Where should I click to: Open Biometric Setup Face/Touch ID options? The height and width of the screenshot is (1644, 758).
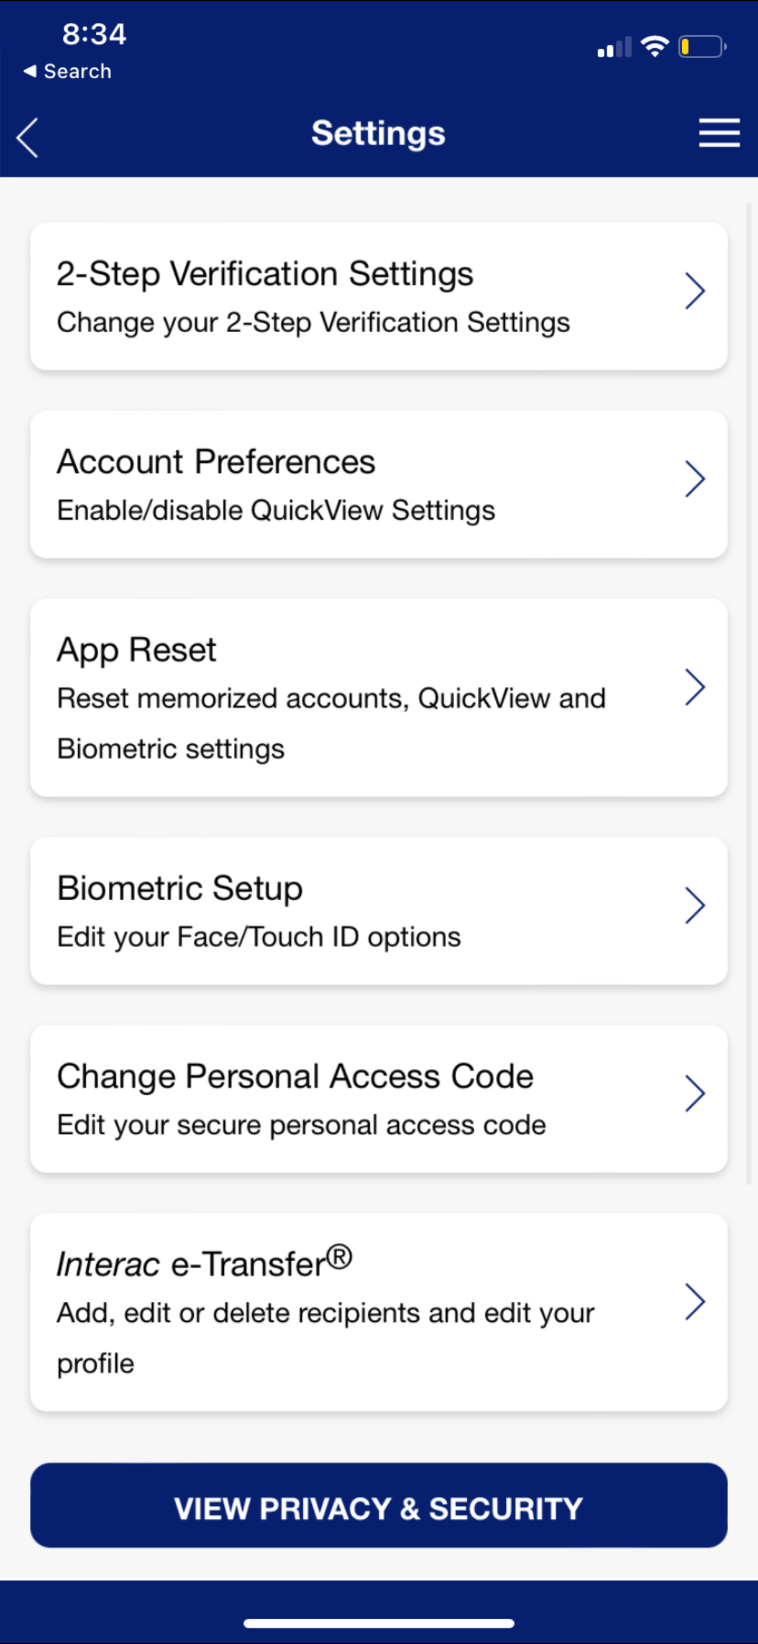tap(379, 911)
